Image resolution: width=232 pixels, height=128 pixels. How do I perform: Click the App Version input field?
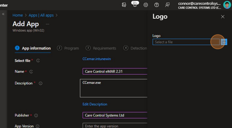tap(115, 126)
